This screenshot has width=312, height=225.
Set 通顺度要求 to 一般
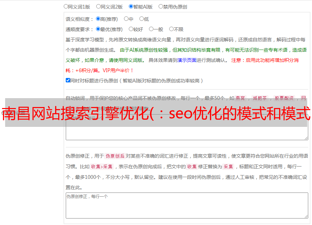click(x=151, y=29)
